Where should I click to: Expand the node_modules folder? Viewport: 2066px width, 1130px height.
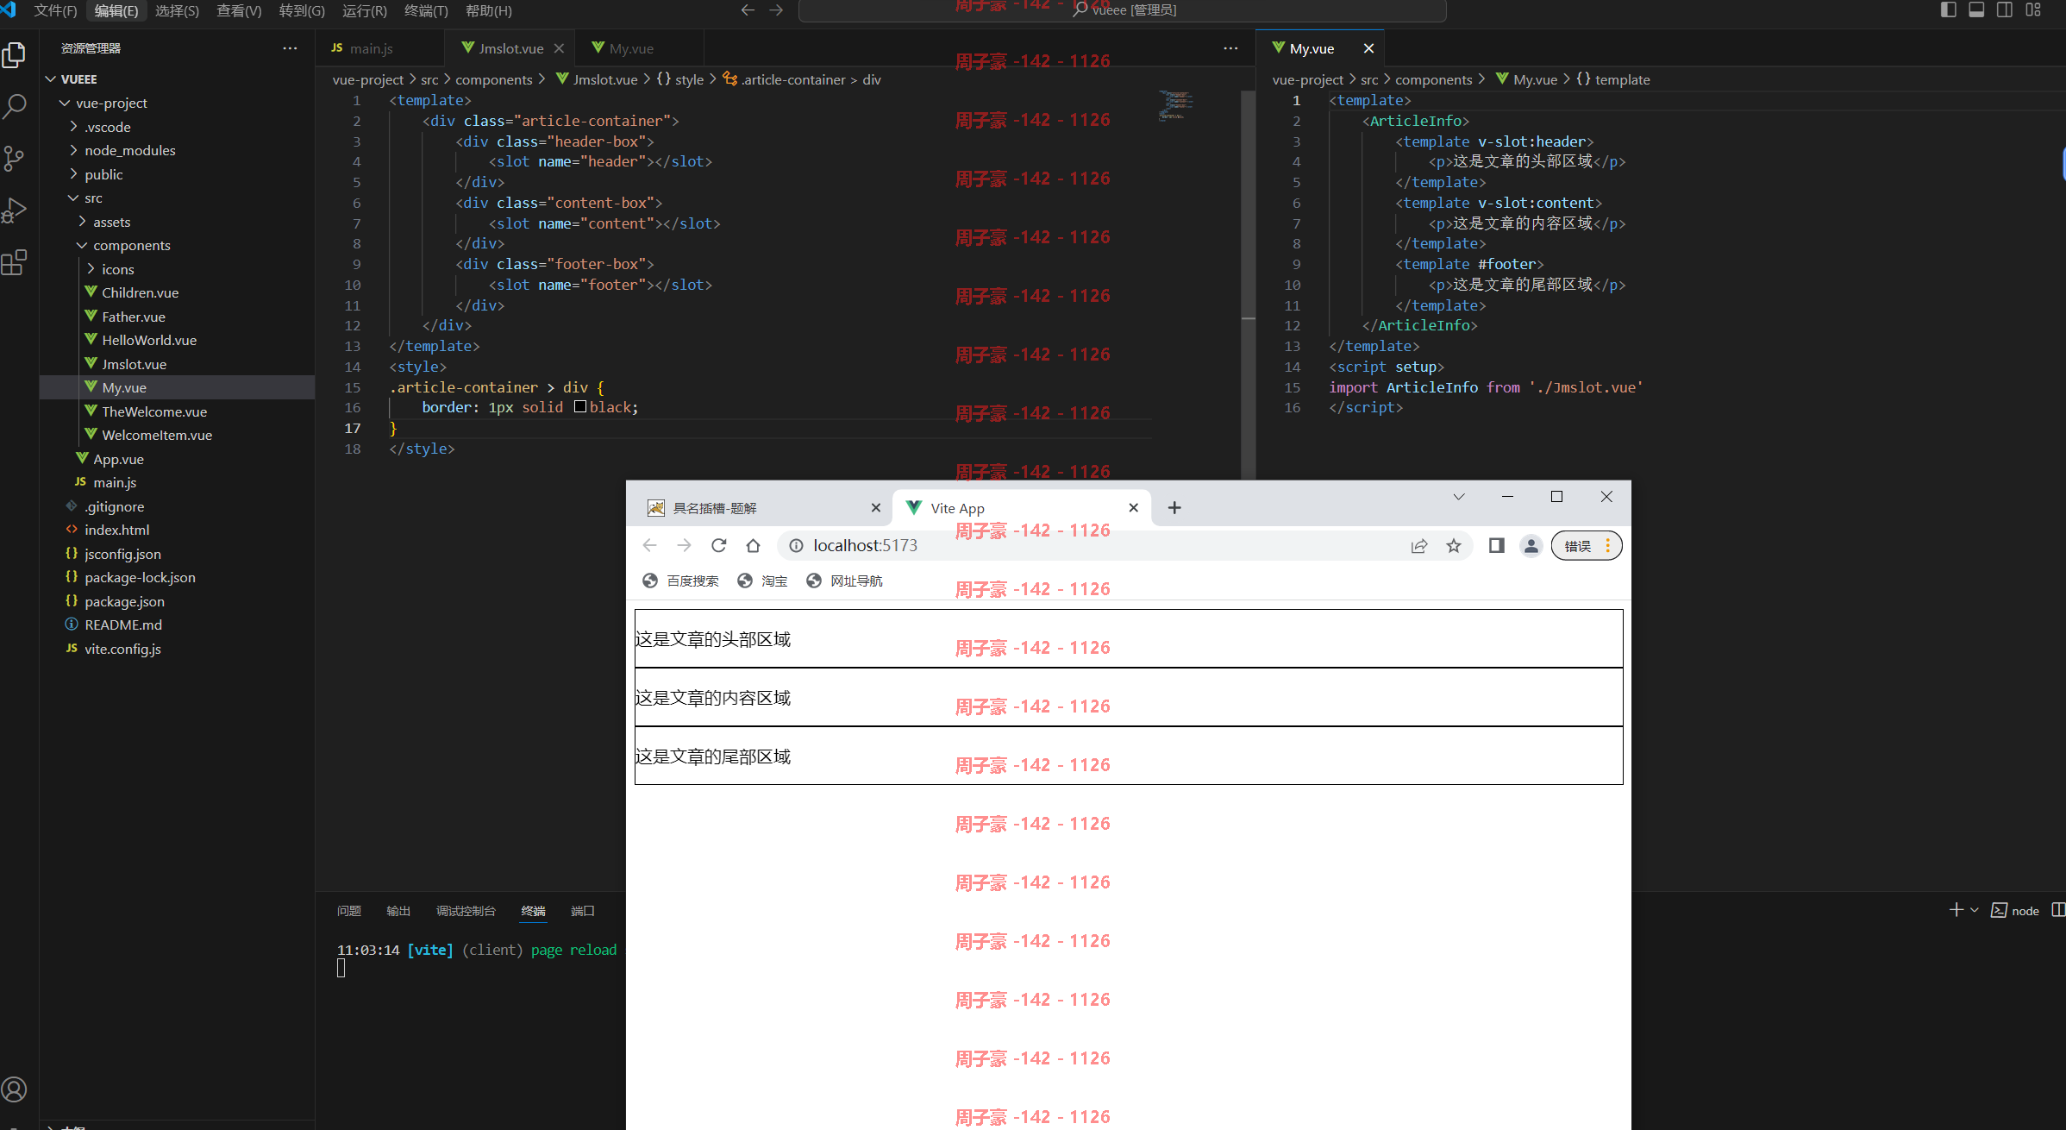(x=73, y=150)
